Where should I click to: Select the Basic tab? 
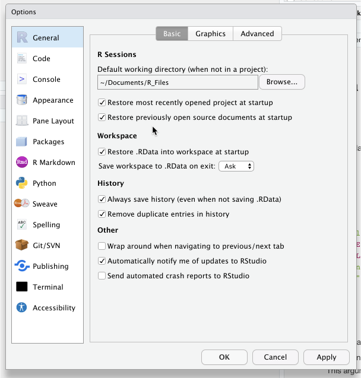(x=172, y=34)
